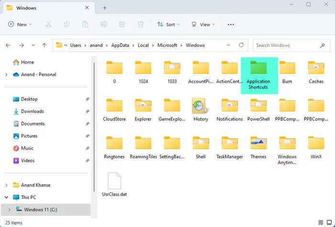Expand Anand - Personal tree node
Screen dimensions: 335x227
point(6,75)
